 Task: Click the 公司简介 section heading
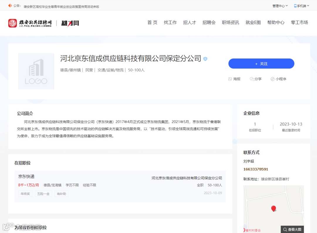click(x=25, y=114)
